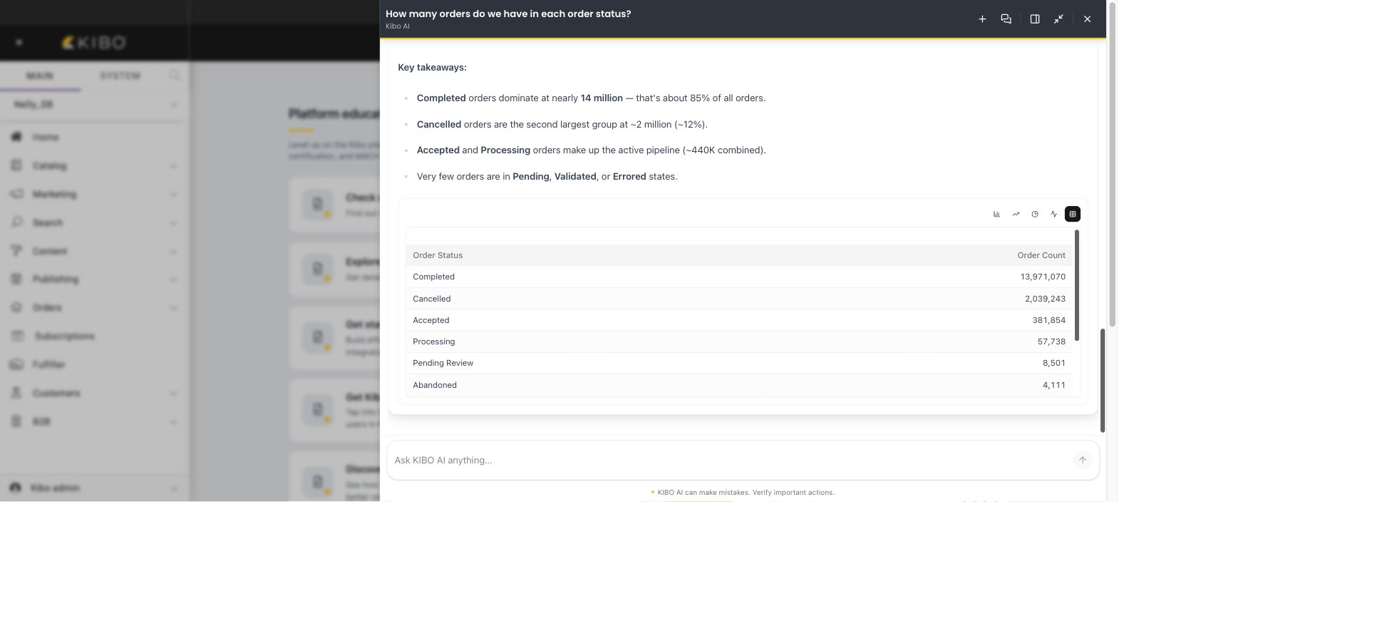Viewport: 1397px width, 626px height.
Task: Expand the Customers menu chevron
Action: tap(173, 394)
